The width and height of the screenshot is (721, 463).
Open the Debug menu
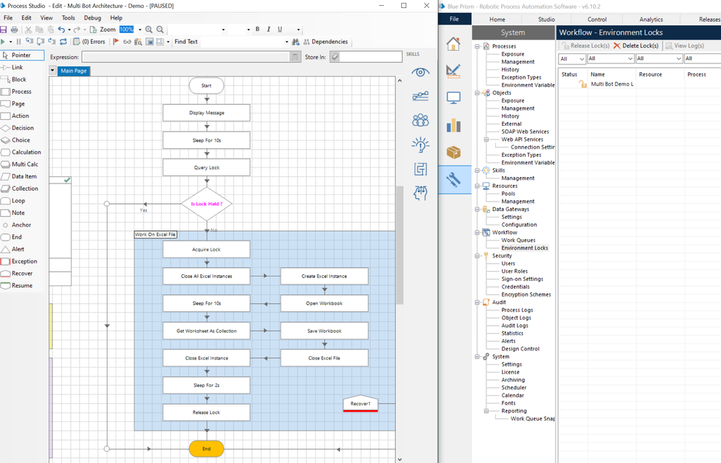click(x=92, y=17)
